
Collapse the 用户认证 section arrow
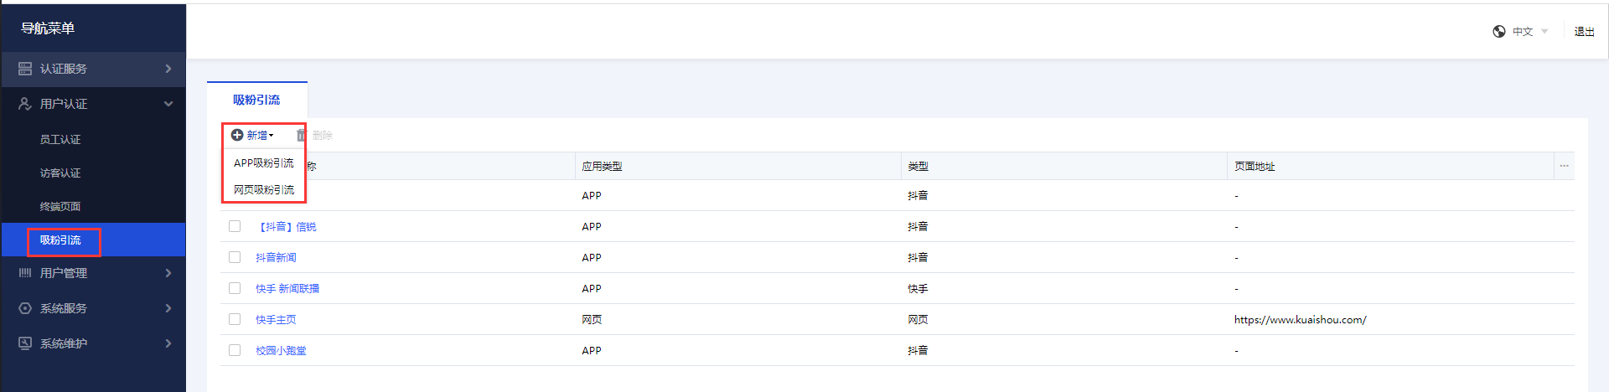coord(168,104)
